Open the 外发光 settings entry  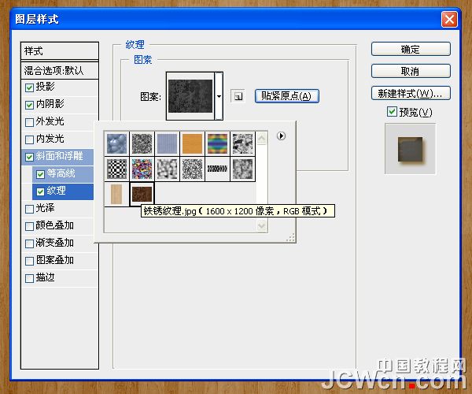pyautogui.click(x=50, y=121)
